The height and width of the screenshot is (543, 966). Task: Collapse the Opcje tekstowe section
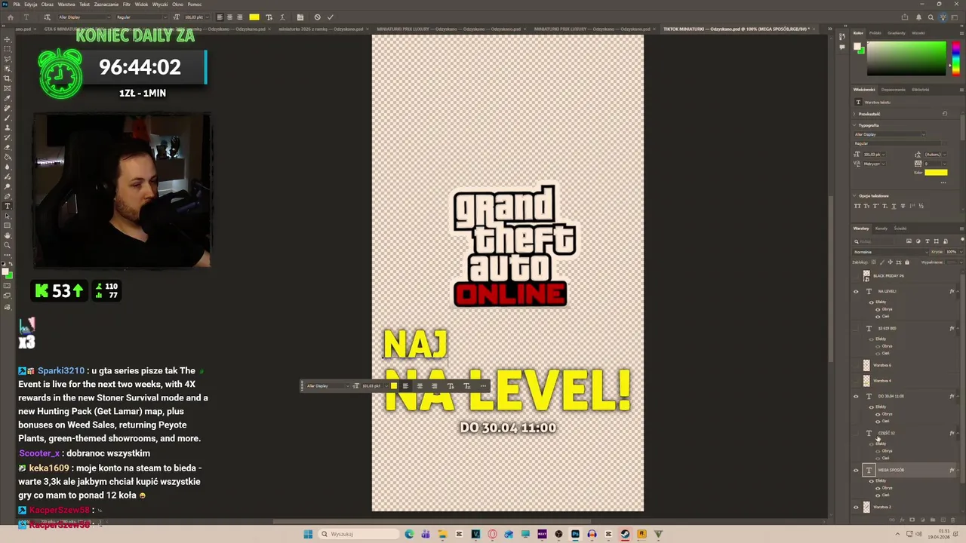(x=854, y=196)
